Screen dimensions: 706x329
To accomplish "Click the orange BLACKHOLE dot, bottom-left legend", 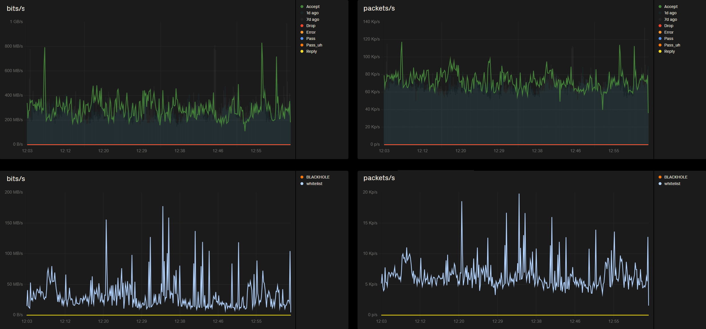I will [302, 177].
